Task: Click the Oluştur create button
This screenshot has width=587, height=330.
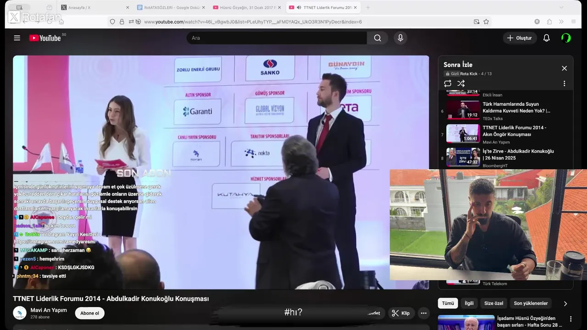Action: (x=520, y=38)
